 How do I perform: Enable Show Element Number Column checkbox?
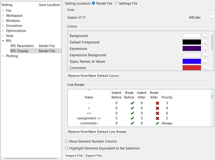point(67,141)
